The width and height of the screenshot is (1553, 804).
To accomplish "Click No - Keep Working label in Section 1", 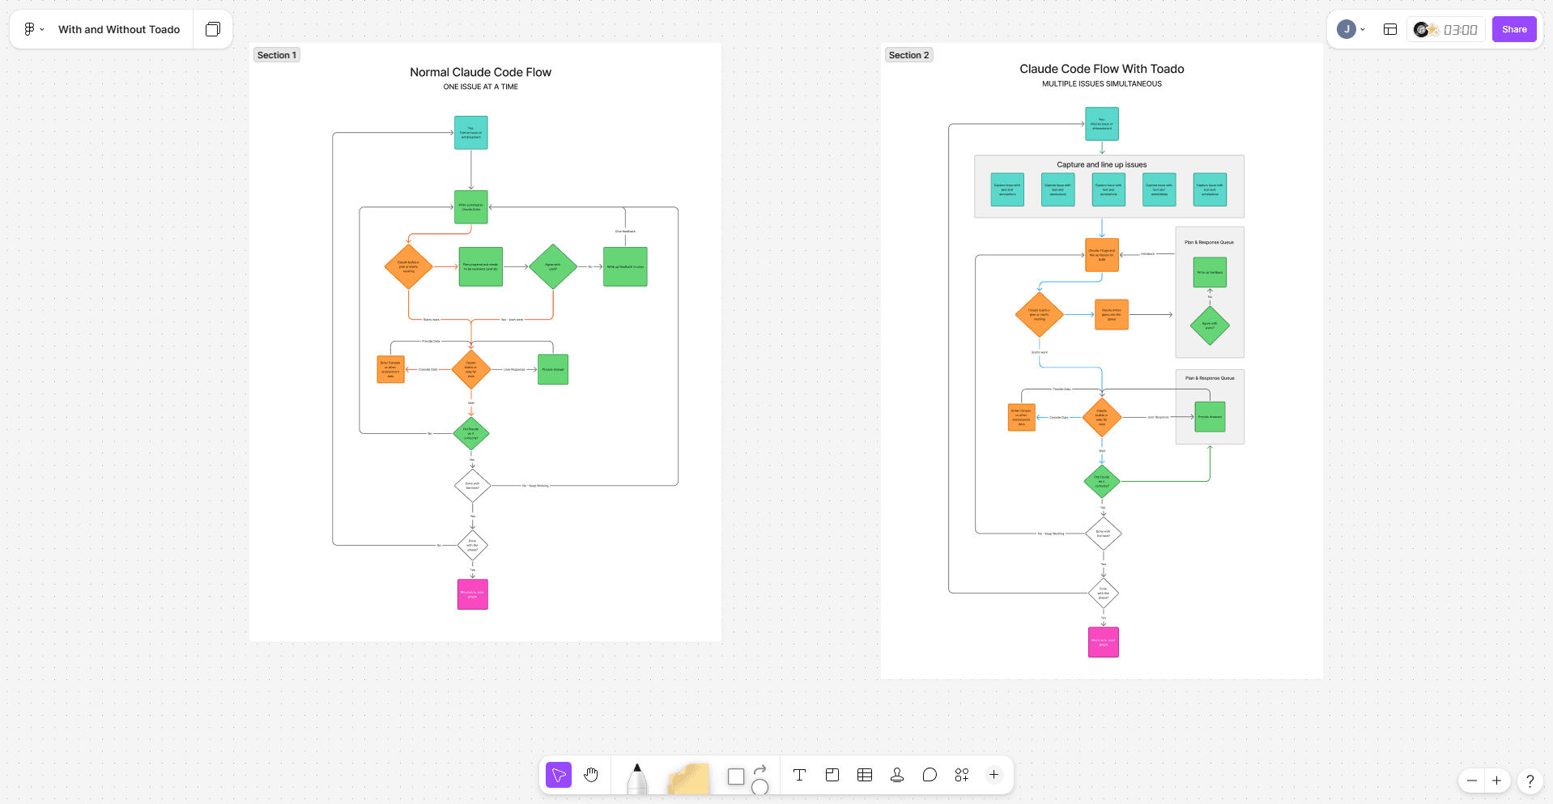I will [x=535, y=486].
